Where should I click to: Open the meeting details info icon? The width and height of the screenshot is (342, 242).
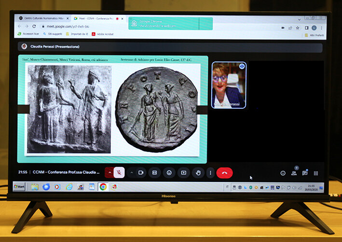click(x=283, y=173)
